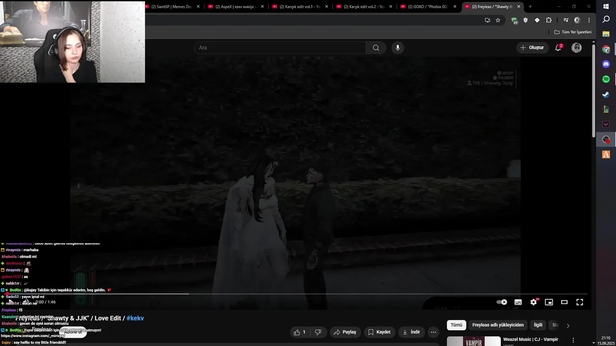Click the install app icon in address bar
The height and width of the screenshot is (346, 616).
(488, 20)
